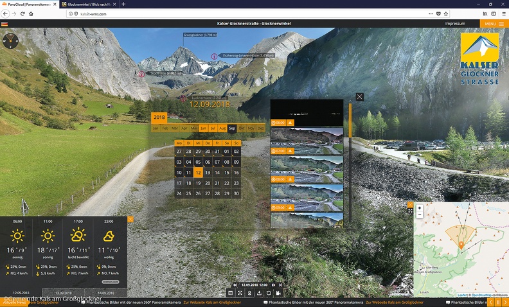Viewport: 509px width, 307px height.
Task: Open the calendar archive icon in bottom toolbar
Action: coord(231,293)
